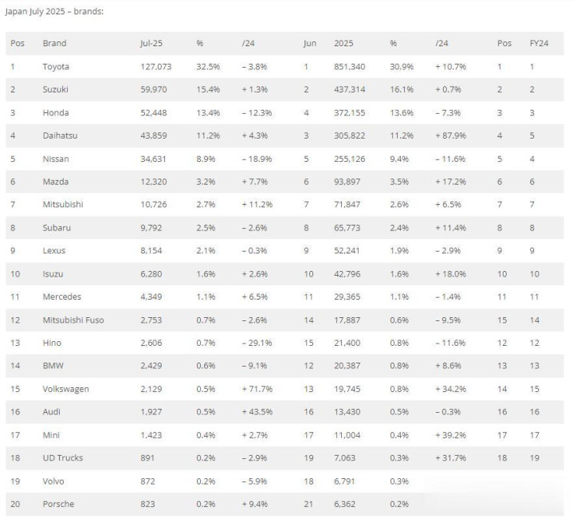The width and height of the screenshot is (573, 518).
Task: Click Audi's 1,927 sales figure
Action: coord(151,412)
